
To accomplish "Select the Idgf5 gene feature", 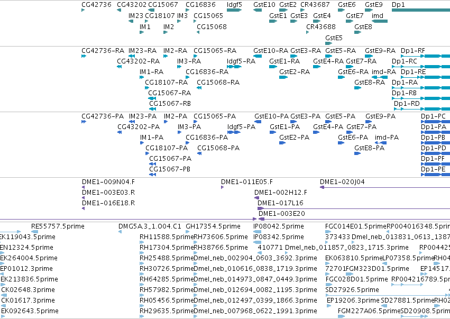I will (x=234, y=11).
